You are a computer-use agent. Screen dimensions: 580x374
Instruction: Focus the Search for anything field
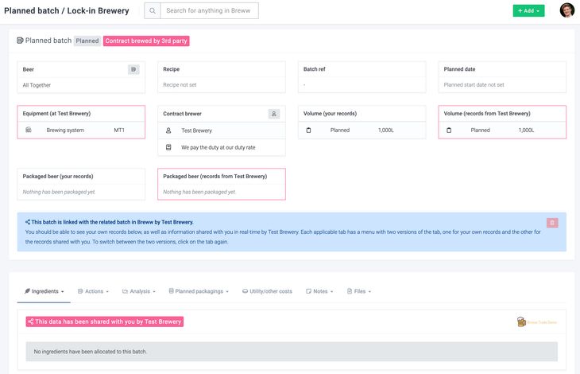209,11
